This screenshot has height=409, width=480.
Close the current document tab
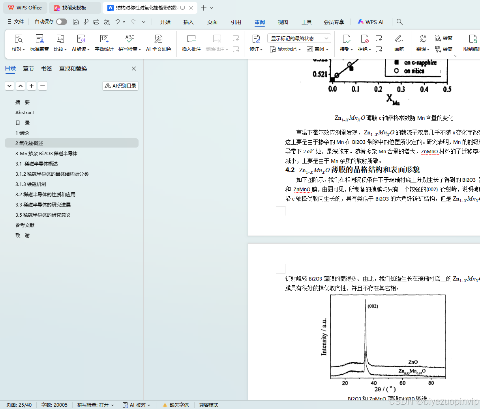click(x=191, y=8)
